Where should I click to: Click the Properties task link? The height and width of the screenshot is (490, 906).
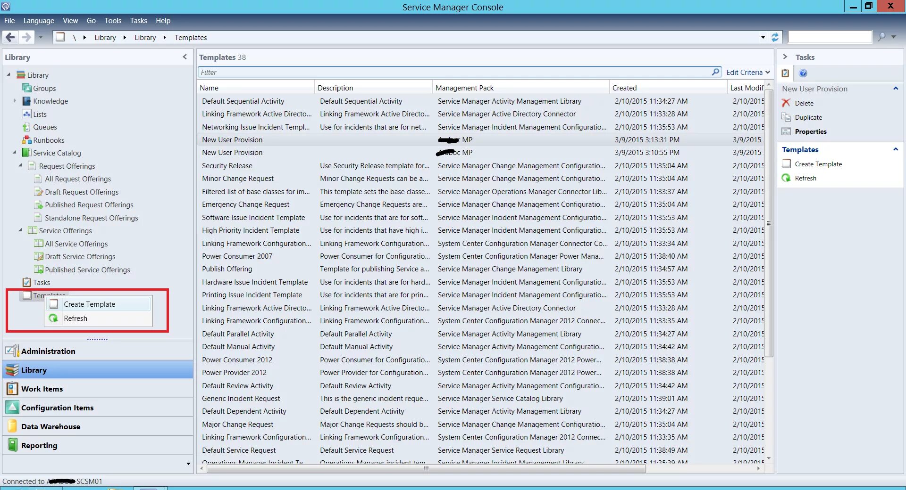(811, 131)
